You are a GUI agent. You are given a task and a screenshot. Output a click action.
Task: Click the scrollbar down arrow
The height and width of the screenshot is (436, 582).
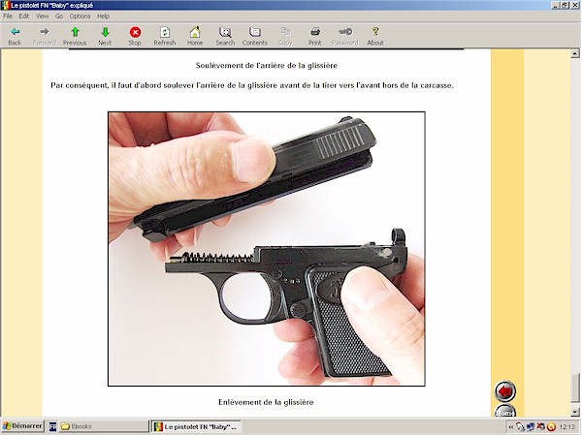click(575, 412)
